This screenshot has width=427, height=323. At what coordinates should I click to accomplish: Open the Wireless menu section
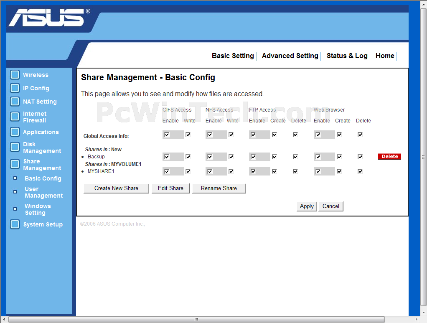pos(36,75)
